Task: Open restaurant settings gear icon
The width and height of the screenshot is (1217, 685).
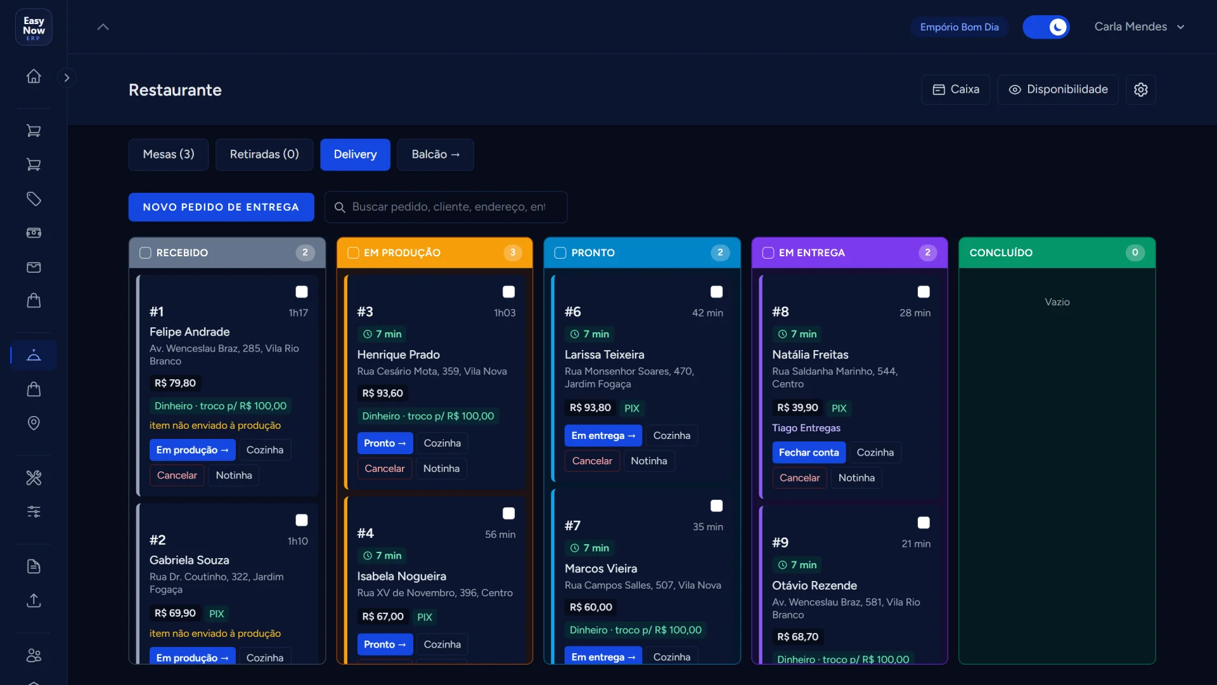Action: pos(1141,89)
